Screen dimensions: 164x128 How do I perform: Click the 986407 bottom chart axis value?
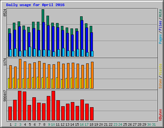(x=5, y=96)
